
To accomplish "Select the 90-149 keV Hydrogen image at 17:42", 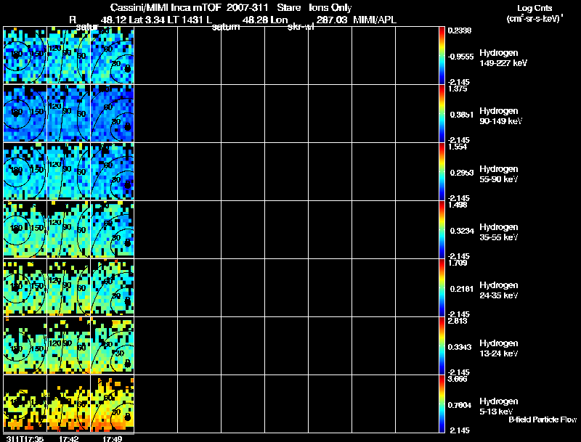I will point(68,113).
